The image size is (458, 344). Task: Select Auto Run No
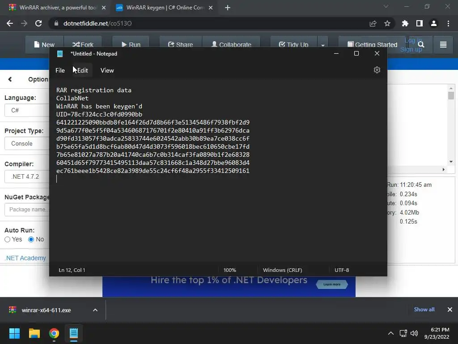(x=31, y=239)
